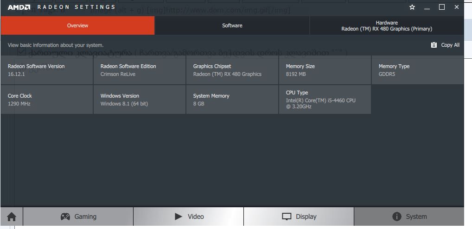
Task: Go to the Radeon Settings home icon
Action: (x=12, y=217)
